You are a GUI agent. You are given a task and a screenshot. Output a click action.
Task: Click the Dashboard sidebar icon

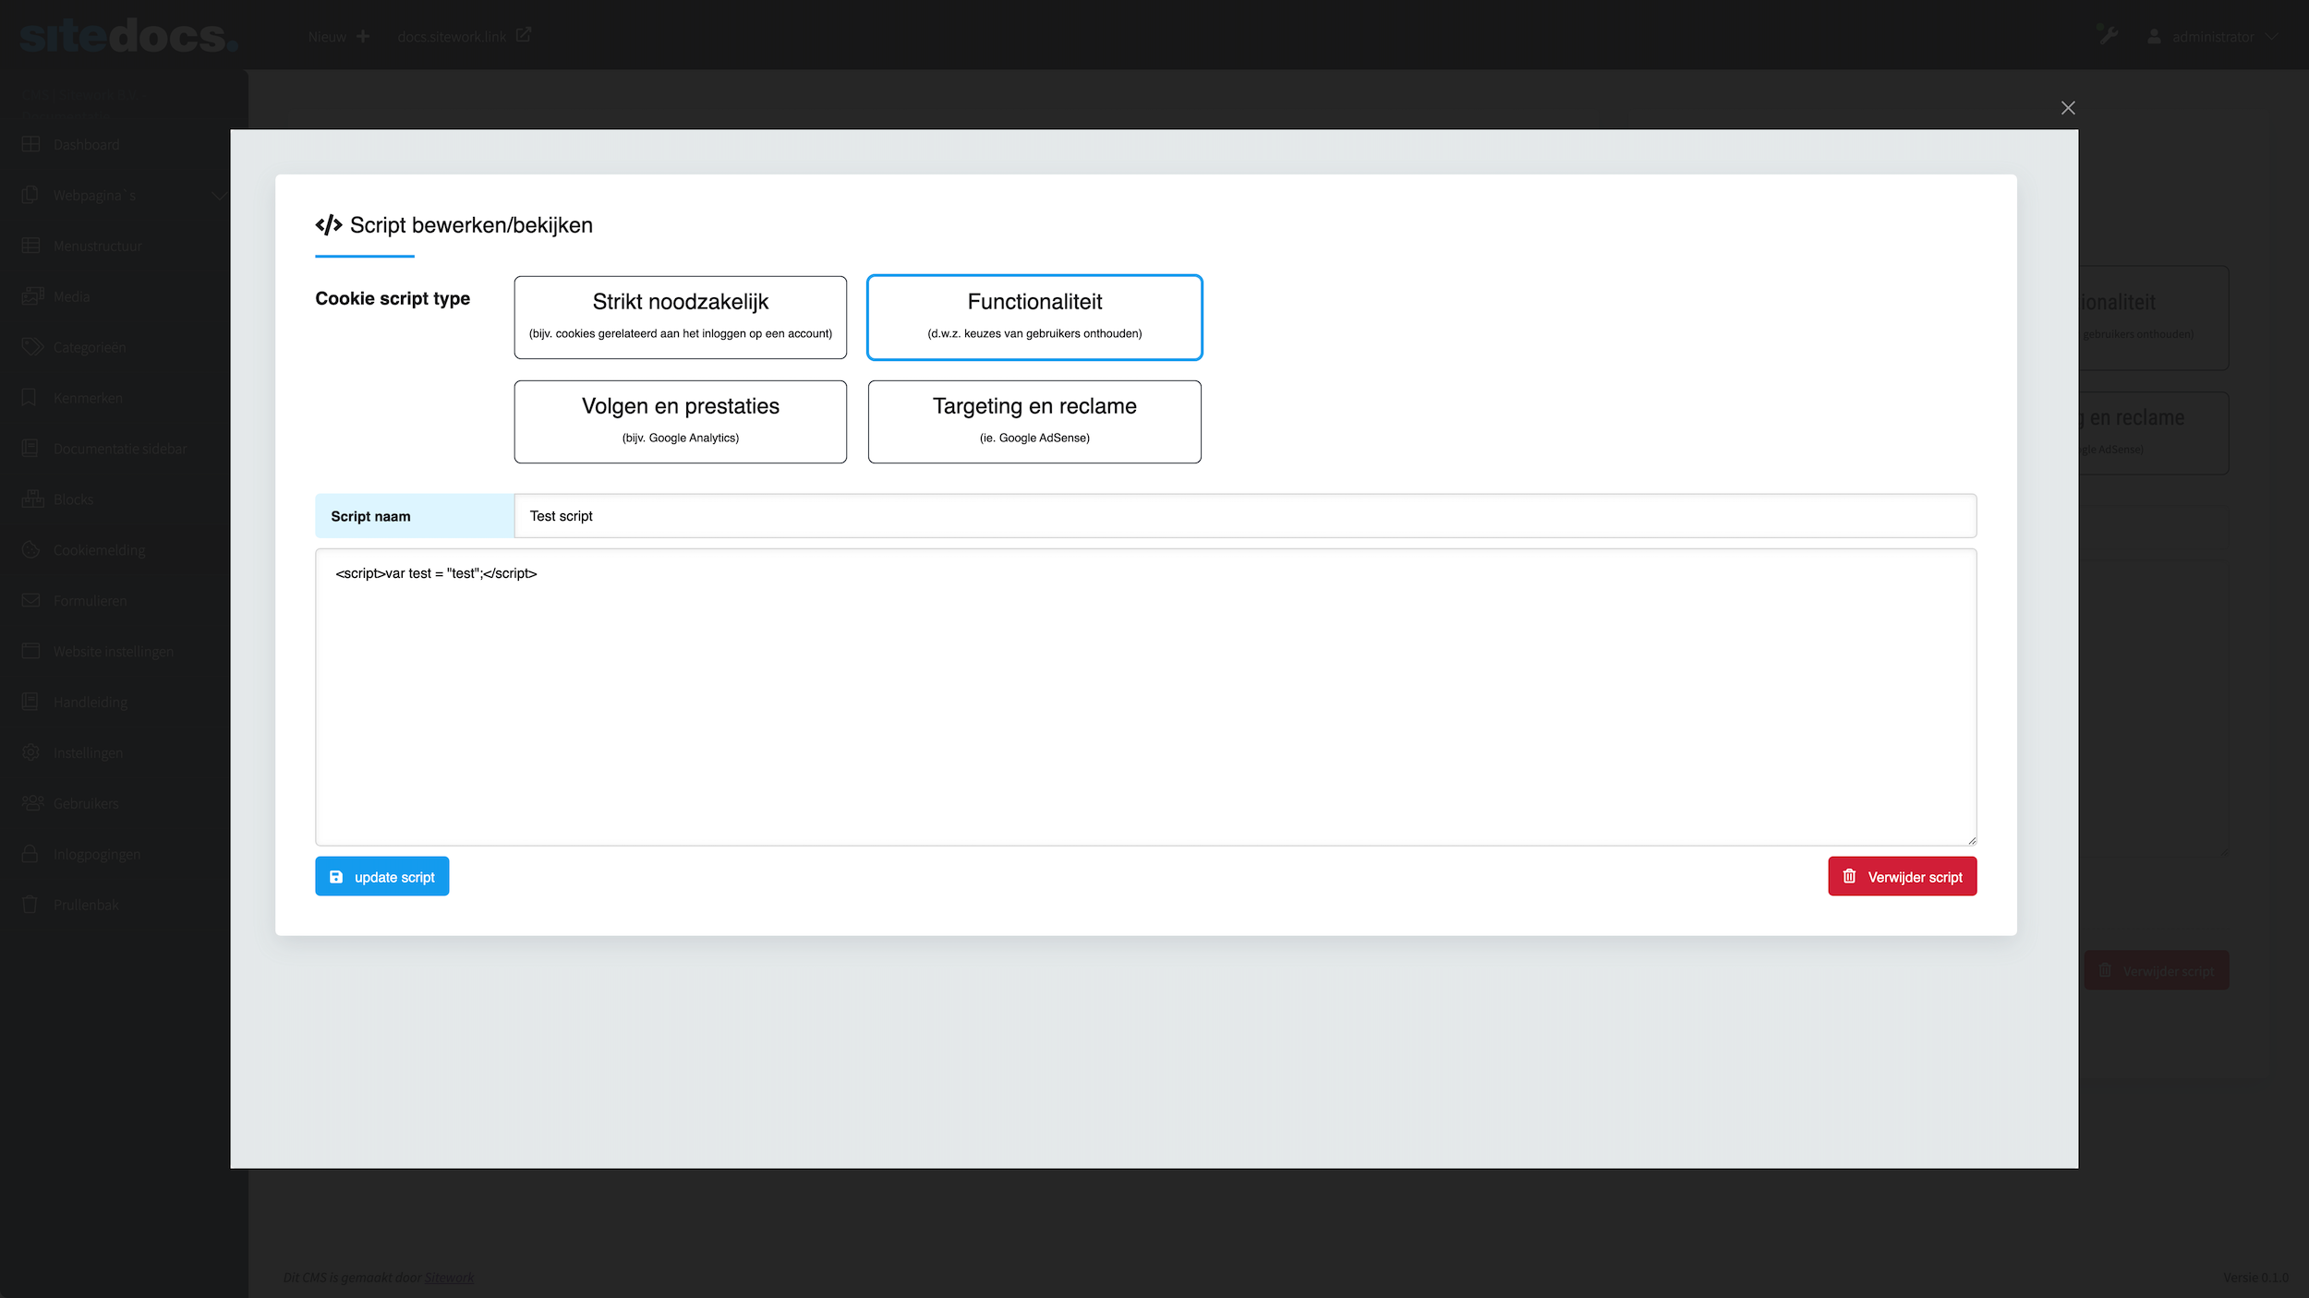click(x=30, y=144)
